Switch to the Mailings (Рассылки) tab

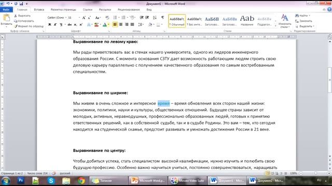[x=105, y=10]
